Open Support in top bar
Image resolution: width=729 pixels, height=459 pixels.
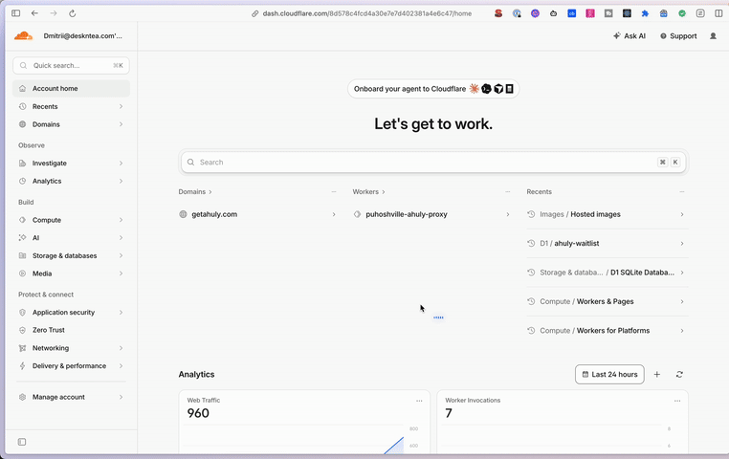coord(678,35)
